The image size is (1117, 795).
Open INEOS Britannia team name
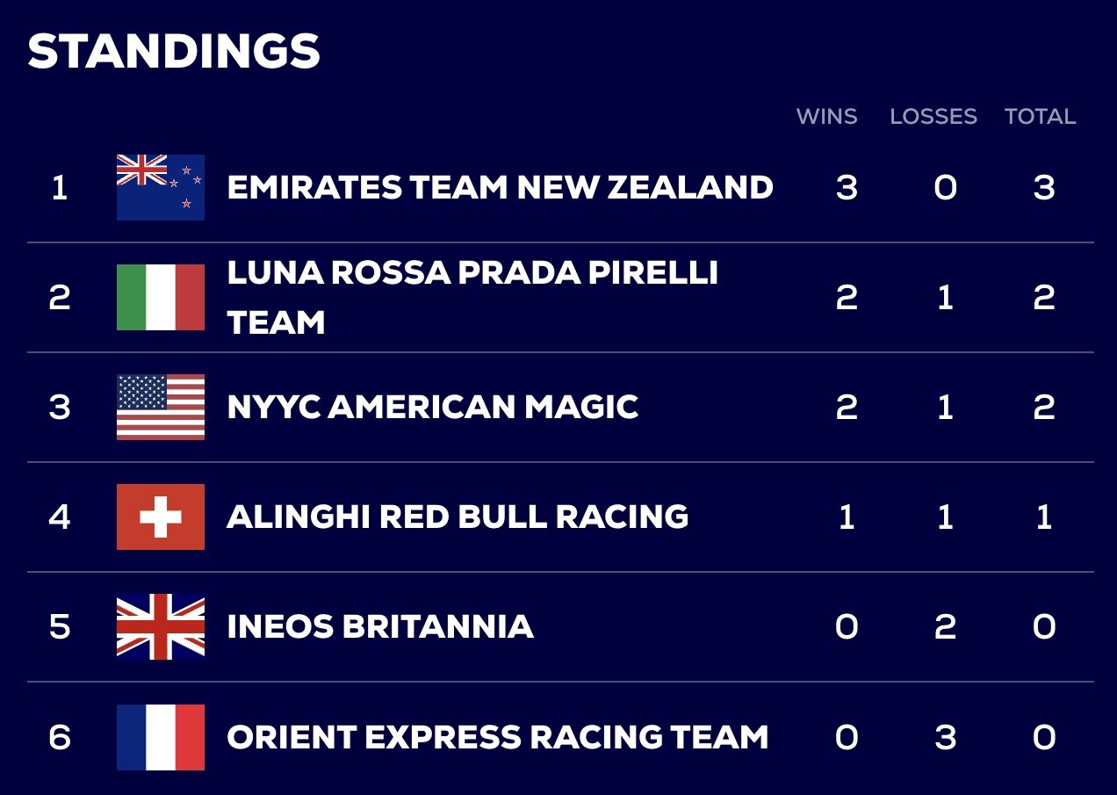380,626
